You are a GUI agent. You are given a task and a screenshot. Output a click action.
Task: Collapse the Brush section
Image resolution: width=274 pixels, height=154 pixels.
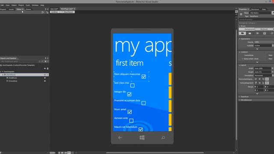point(240,26)
